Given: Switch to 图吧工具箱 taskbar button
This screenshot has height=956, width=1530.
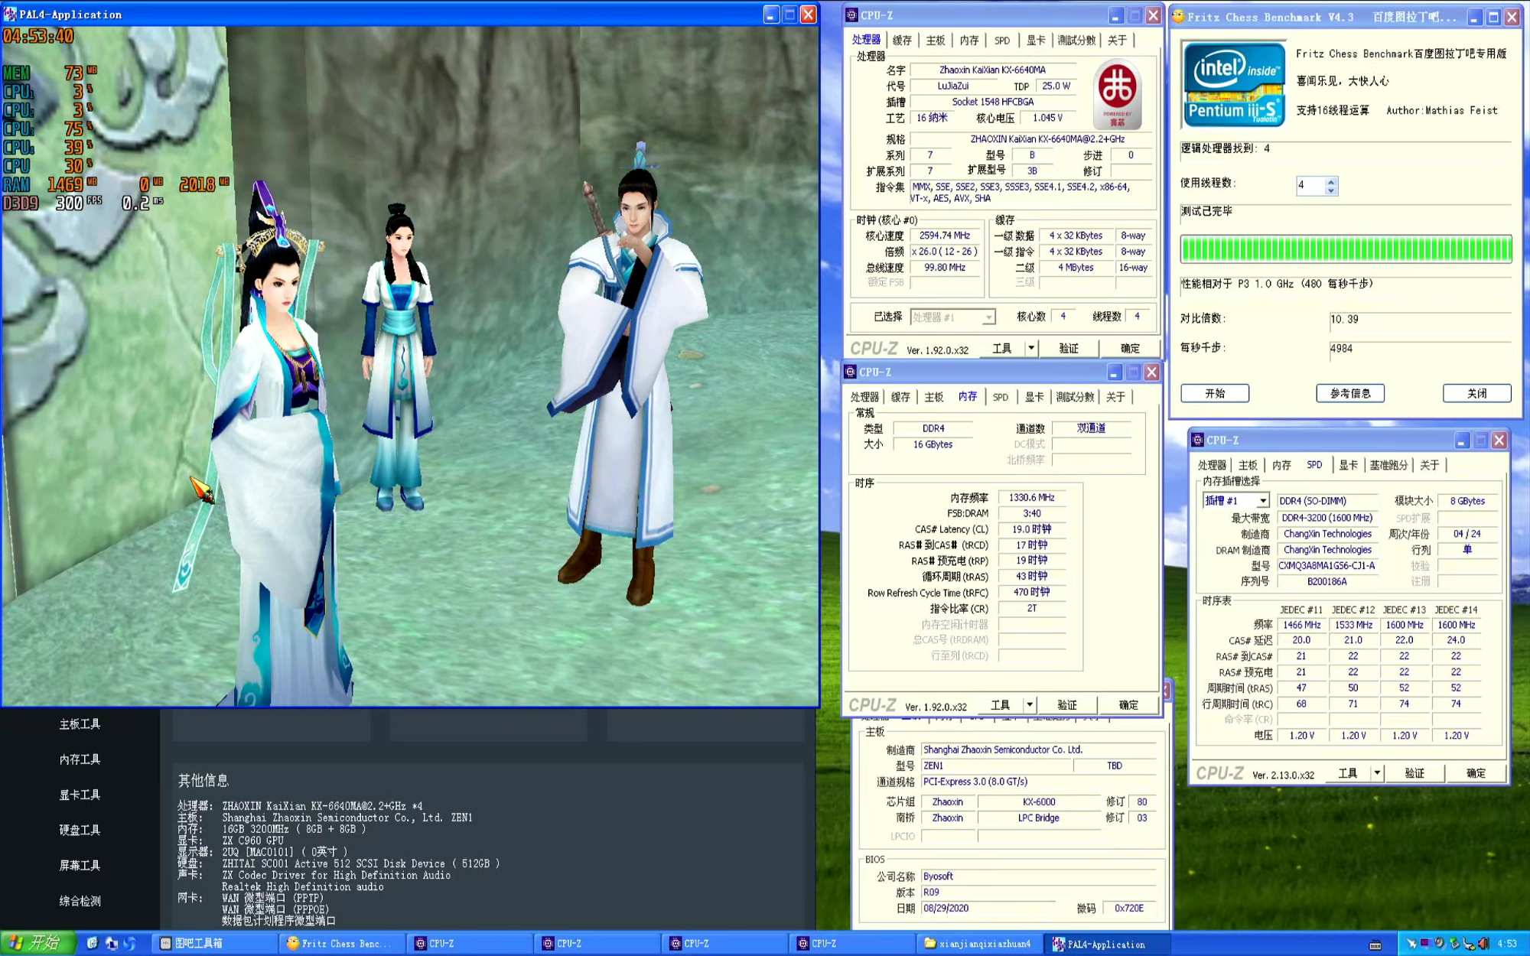Looking at the screenshot, I should [x=216, y=943].
